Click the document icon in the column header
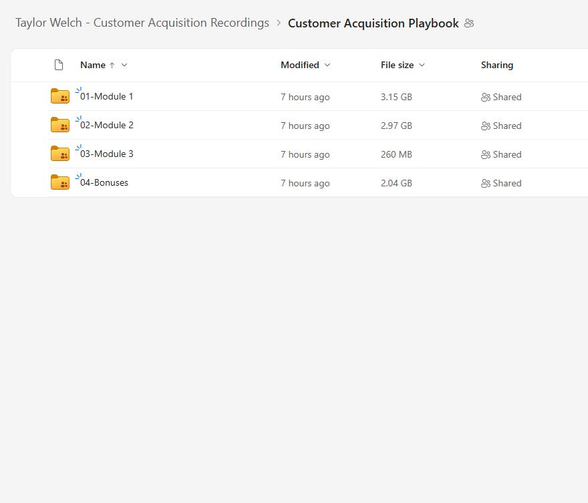588x503 pixels. pos(59,65)
